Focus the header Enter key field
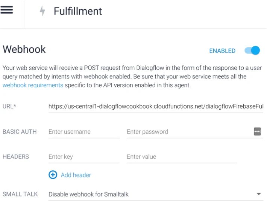Viewport: 267px width, 201px height. click(x=84, y=156)
